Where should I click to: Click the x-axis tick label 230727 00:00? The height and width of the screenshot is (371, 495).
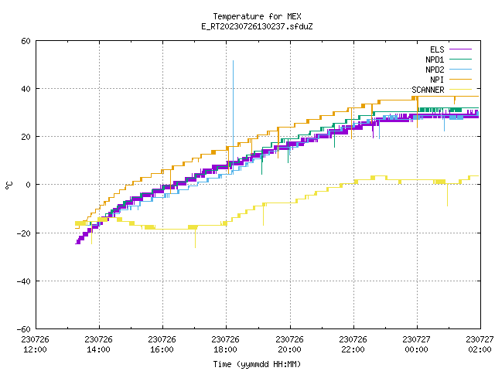416,345
